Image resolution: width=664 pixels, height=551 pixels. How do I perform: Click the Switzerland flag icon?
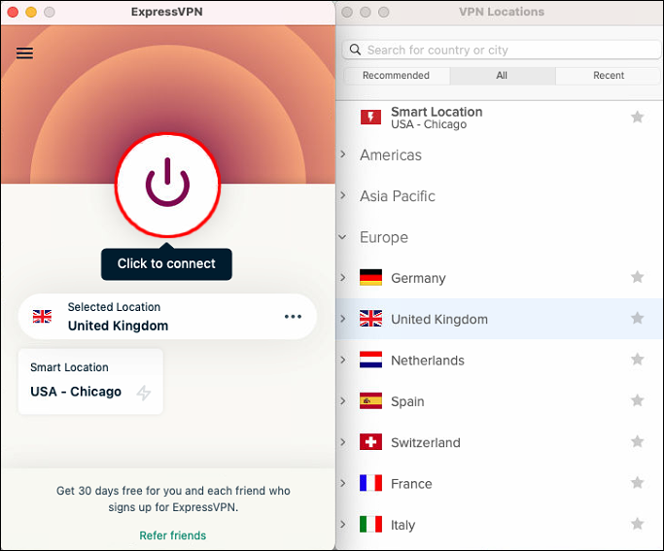click(370, 442)
